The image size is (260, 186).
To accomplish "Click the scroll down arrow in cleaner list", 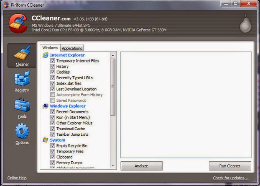I will 113,165.
